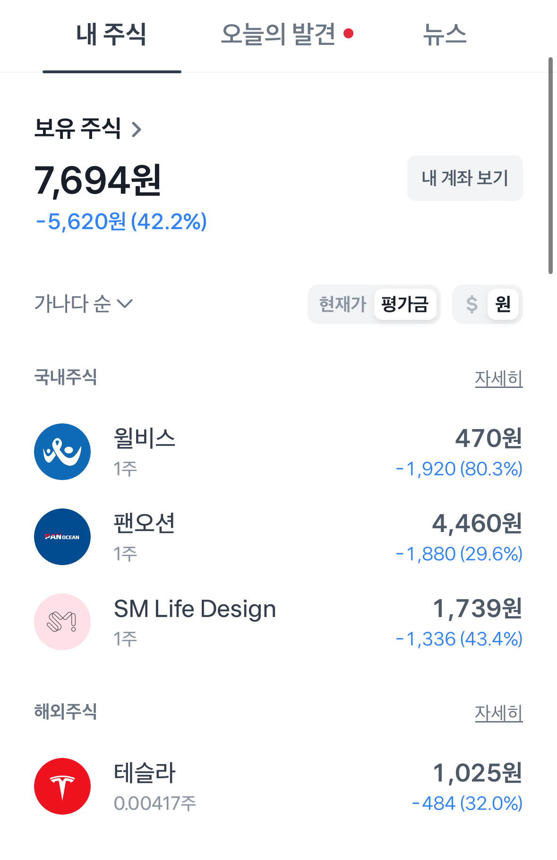Switch currency display to dollar ($)
This screenshot has width=557, height=860.
click(471, 304)
